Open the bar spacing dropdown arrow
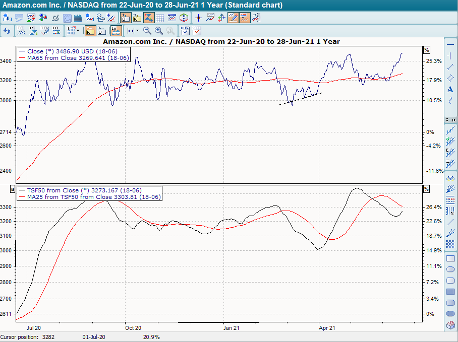The image size is (458, 342). (x=138, y=31)
